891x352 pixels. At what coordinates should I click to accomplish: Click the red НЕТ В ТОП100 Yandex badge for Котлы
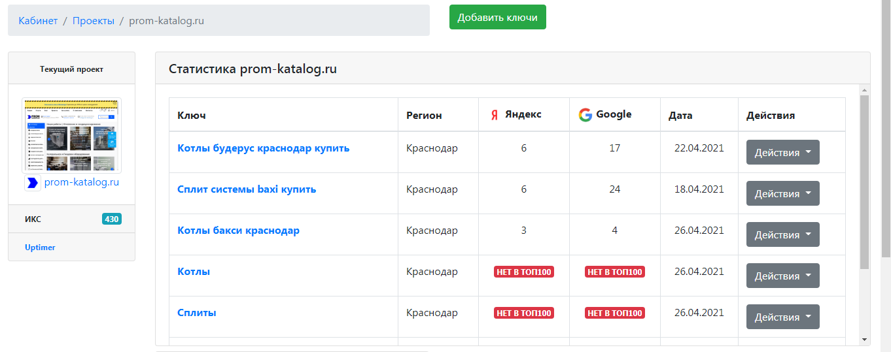click(523, 272)
